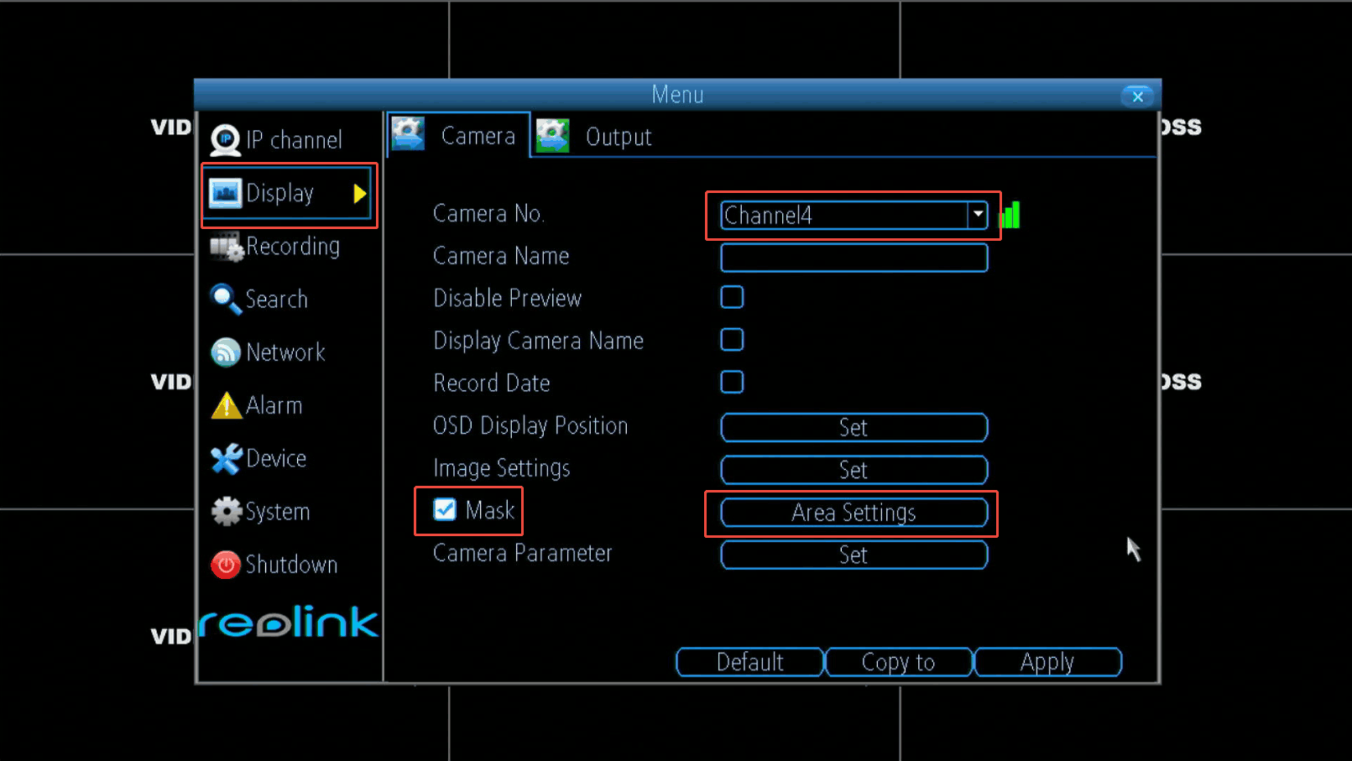The image size is (1352, 761).
Task: Open Image Settings Set button
Action: click(853, 470)
